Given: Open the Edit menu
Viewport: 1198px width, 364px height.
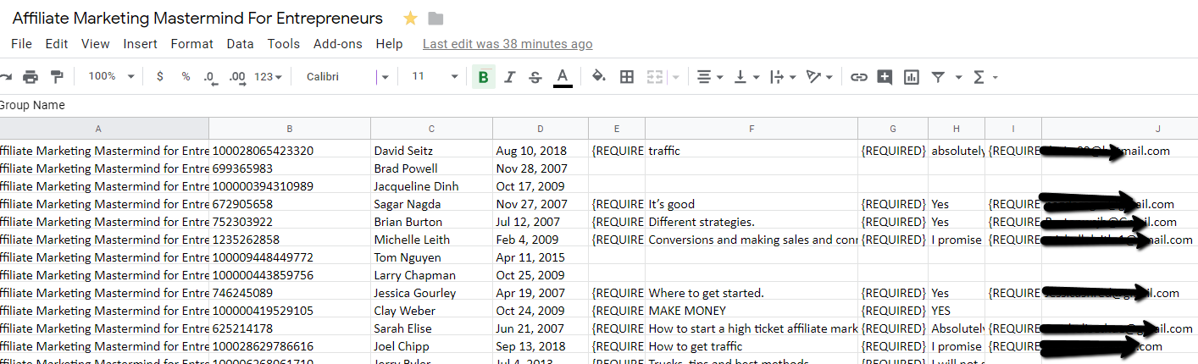Looking at the screenshot, I should pos(57,44).
